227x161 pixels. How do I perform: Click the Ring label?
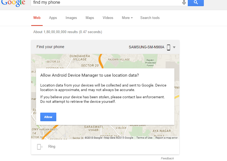tap(52, 147)
